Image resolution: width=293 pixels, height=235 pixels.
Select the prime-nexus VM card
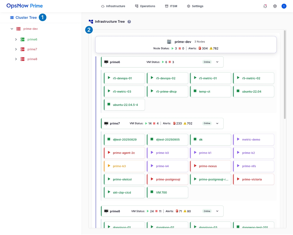coord(211,166)
